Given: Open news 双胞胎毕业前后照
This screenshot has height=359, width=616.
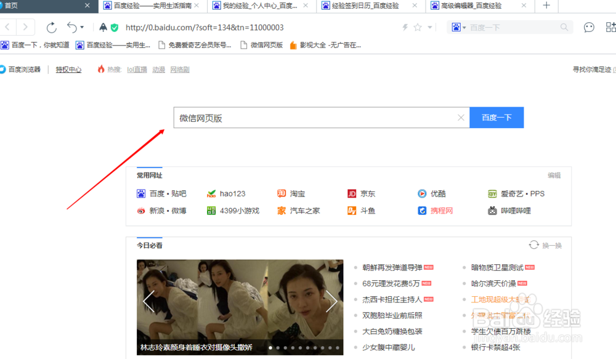Looking at the screenshot, I should click(392, 315).
